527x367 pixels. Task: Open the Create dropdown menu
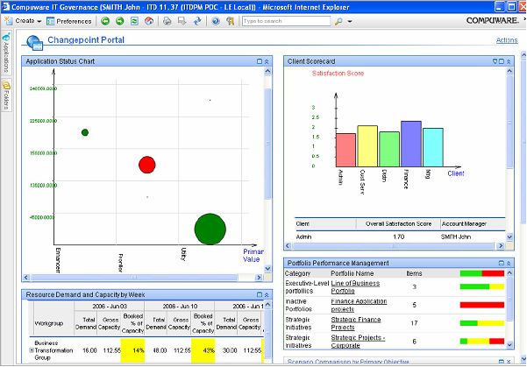(x=25, y=20)
